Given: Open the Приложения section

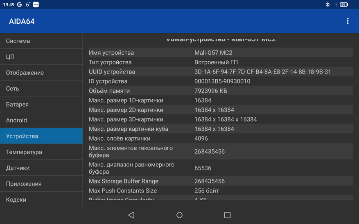Looking at the screenshot, I should [x=41, y=184].
